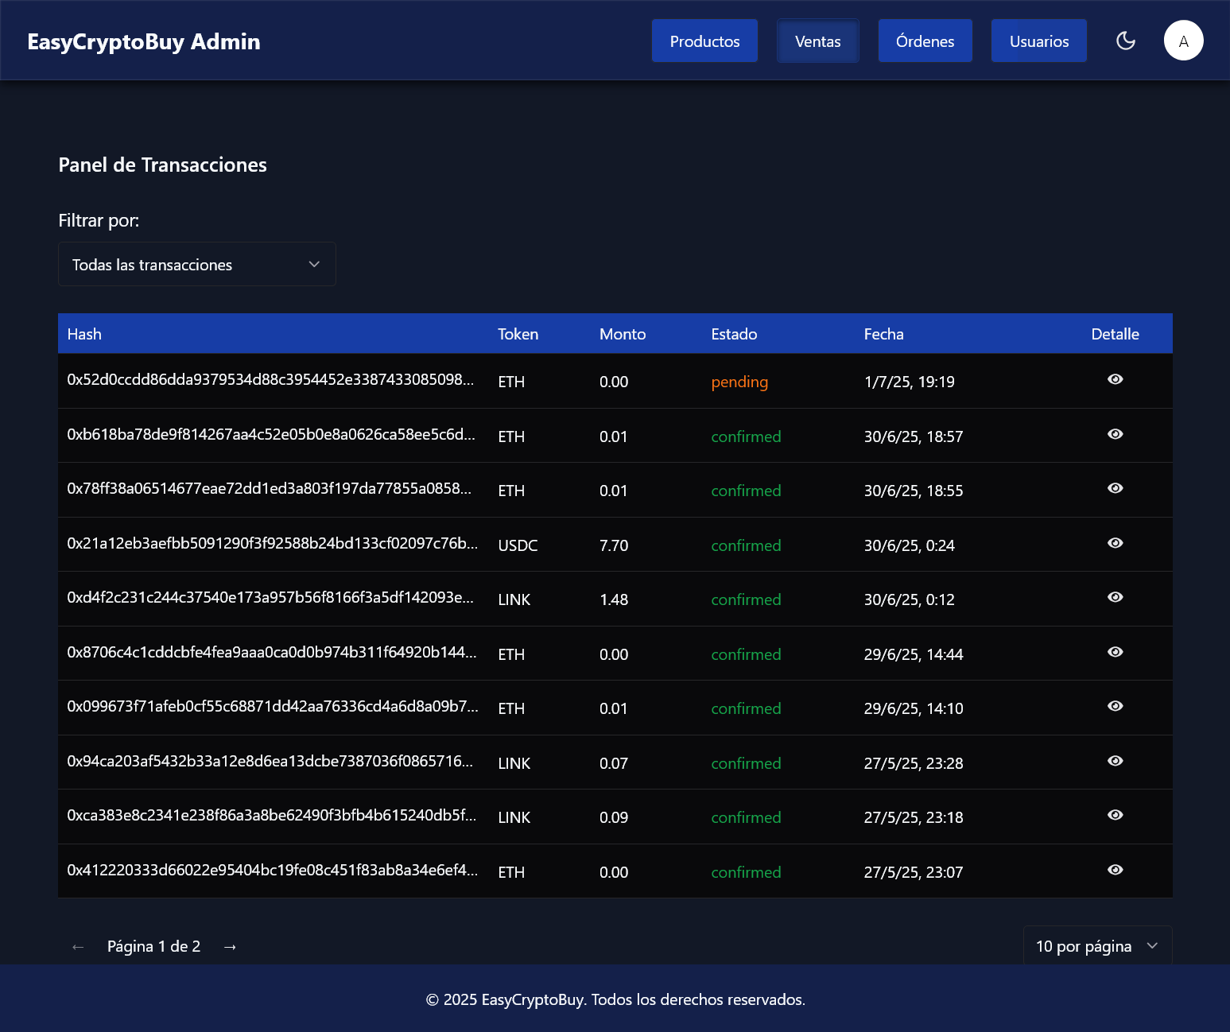Open the details eye icon for transaction 0x78ff38a0
The height and width of the screenshot is (1032, 1230).
tap(1115, 488)
